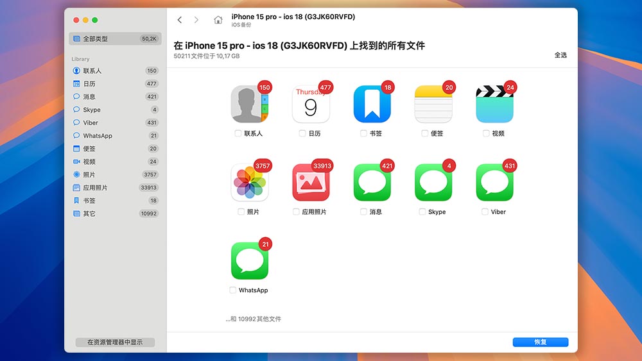Close the window with red button
The height and width of the screenshot is (361, 642).
pyautogui.click(x=76, y=20)
